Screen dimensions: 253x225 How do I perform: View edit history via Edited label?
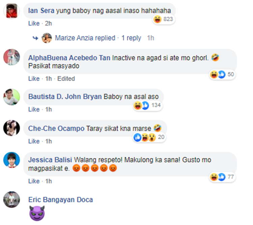pos(66,79)
